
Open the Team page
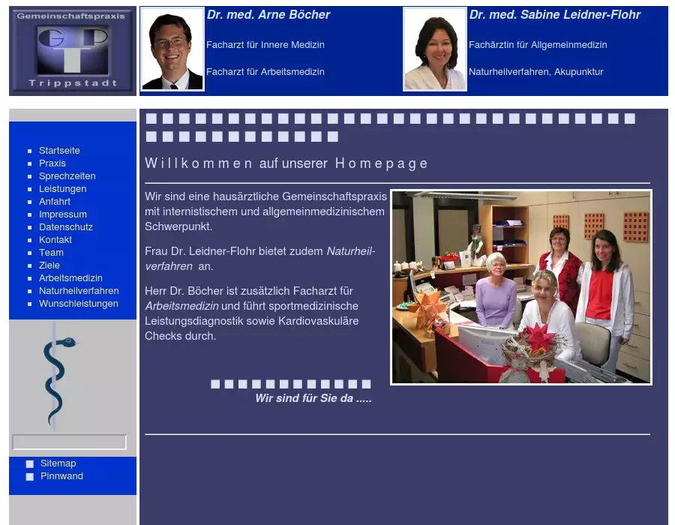51,253
